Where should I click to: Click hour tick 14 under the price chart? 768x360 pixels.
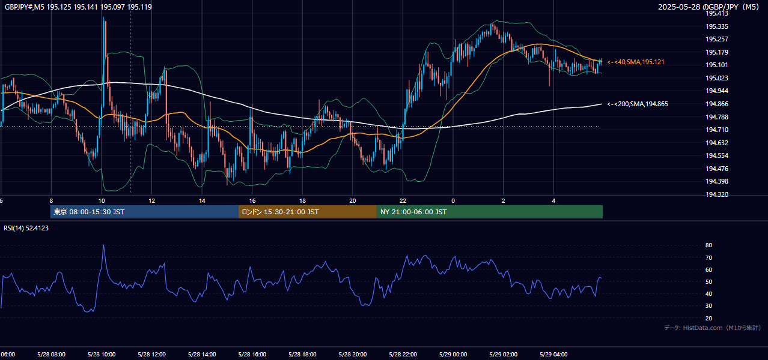[202, 201]
